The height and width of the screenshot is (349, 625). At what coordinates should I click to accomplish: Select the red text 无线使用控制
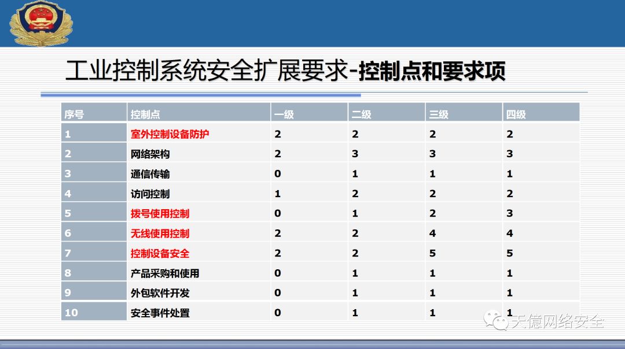pos(160,233)
